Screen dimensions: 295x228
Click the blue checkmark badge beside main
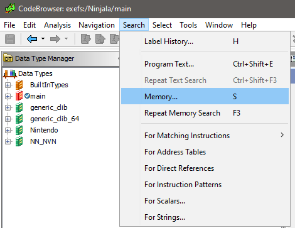[27, 96]
